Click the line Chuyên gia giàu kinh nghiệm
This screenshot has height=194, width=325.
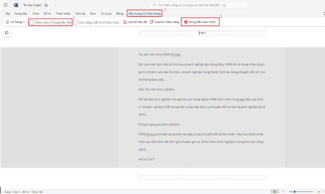pos(159,124)
